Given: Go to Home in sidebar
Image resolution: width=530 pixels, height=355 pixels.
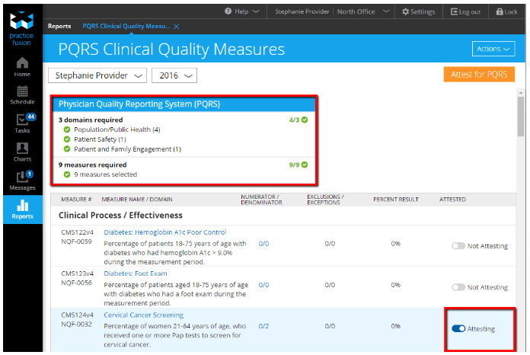Looking at the screenshot, I should pyautogui.click(x=22, y=66).
